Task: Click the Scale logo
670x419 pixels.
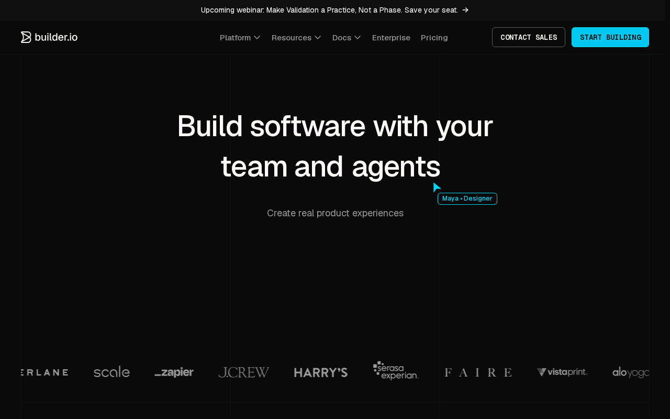Action: pos(111,372)
